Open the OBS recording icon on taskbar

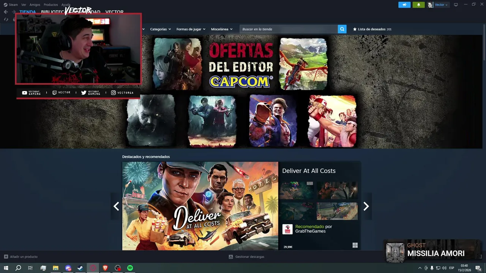click(118, 268)
